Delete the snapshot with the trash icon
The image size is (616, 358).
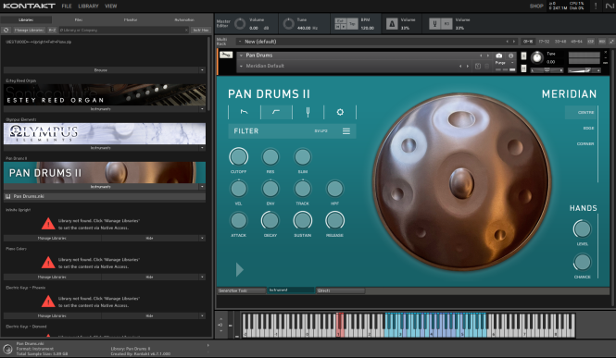point(486,66)
